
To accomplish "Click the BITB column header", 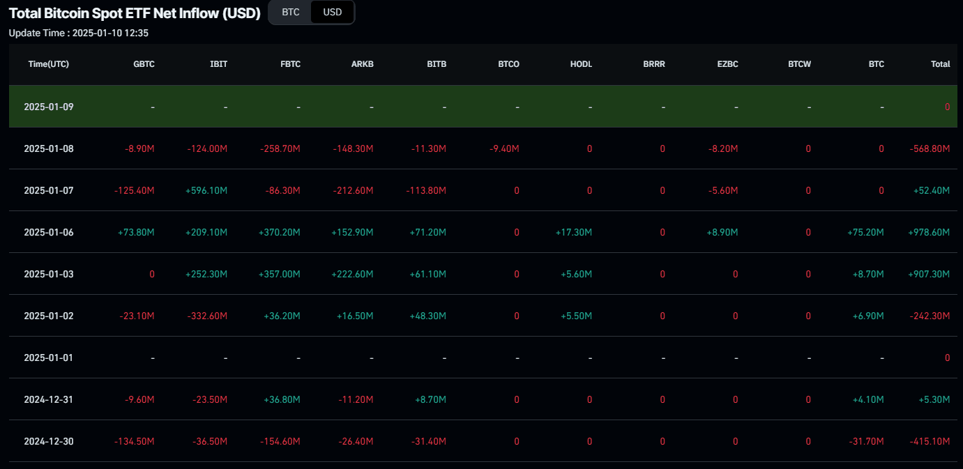I will [437, 64].
